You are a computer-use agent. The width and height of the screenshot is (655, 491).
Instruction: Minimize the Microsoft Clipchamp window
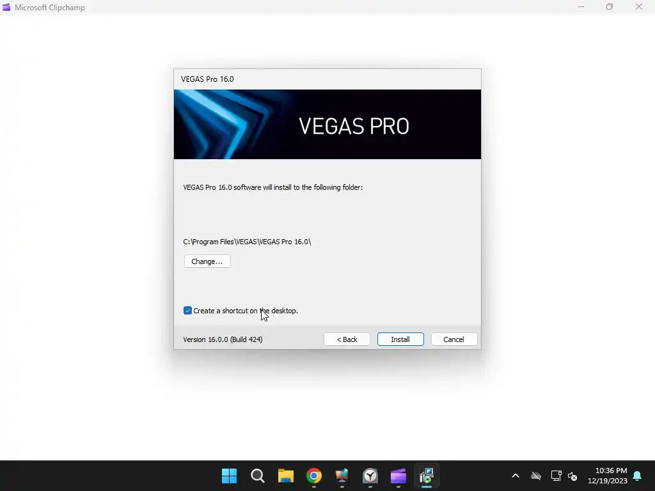[581, 6]
